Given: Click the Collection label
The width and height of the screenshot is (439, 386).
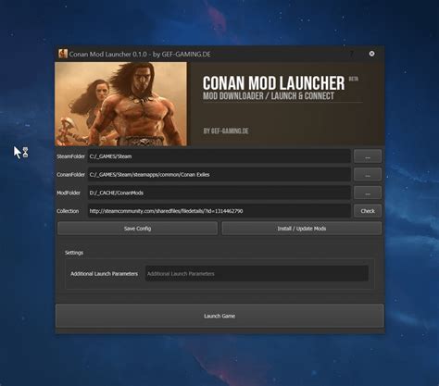Looking at the screenshot, I should pos(68,211).
